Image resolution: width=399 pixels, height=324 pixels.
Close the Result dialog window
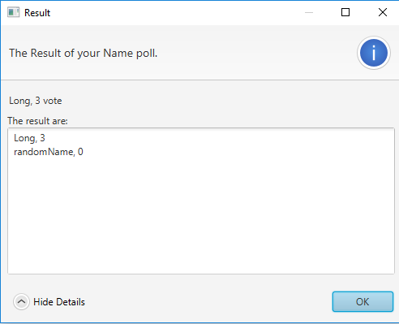click(383, 12)
